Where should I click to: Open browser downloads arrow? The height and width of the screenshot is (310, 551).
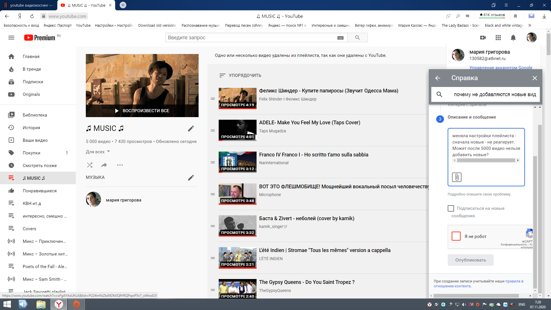(x=544, y=16)
